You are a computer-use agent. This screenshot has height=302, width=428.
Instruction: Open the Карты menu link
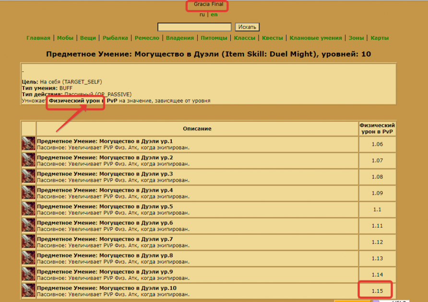pos(380,38)
